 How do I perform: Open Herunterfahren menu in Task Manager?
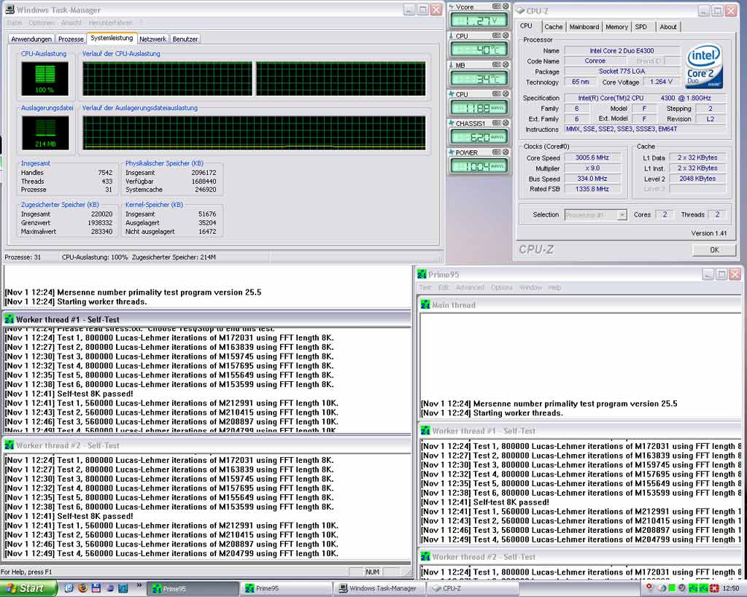[x=111, y=23]
